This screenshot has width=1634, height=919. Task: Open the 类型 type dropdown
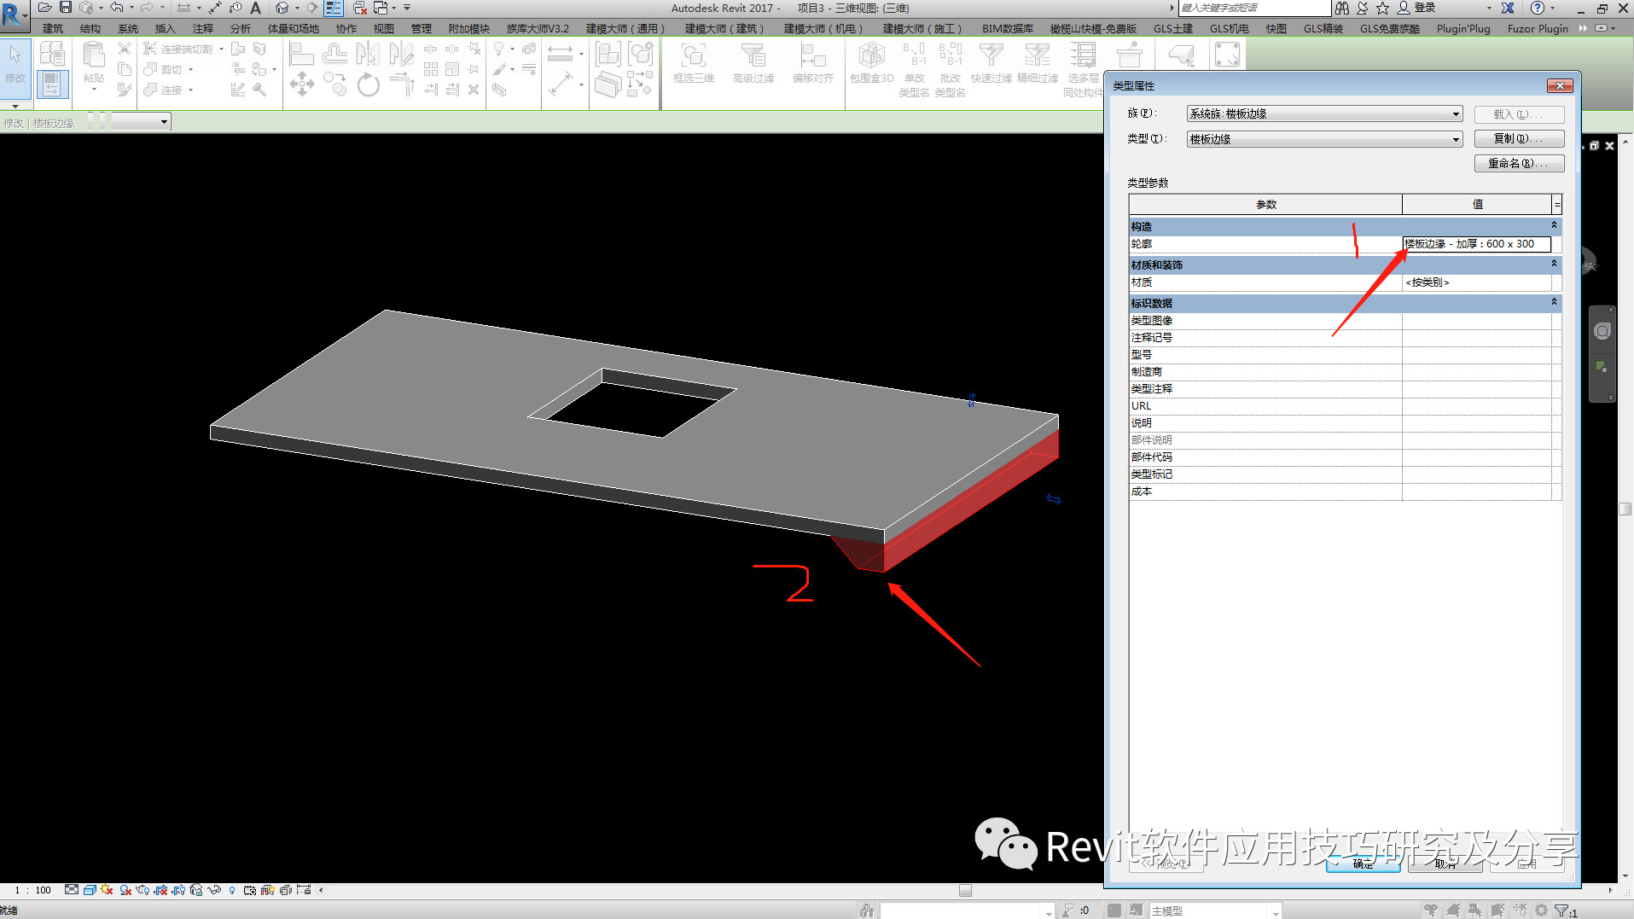click(1325, 139)
